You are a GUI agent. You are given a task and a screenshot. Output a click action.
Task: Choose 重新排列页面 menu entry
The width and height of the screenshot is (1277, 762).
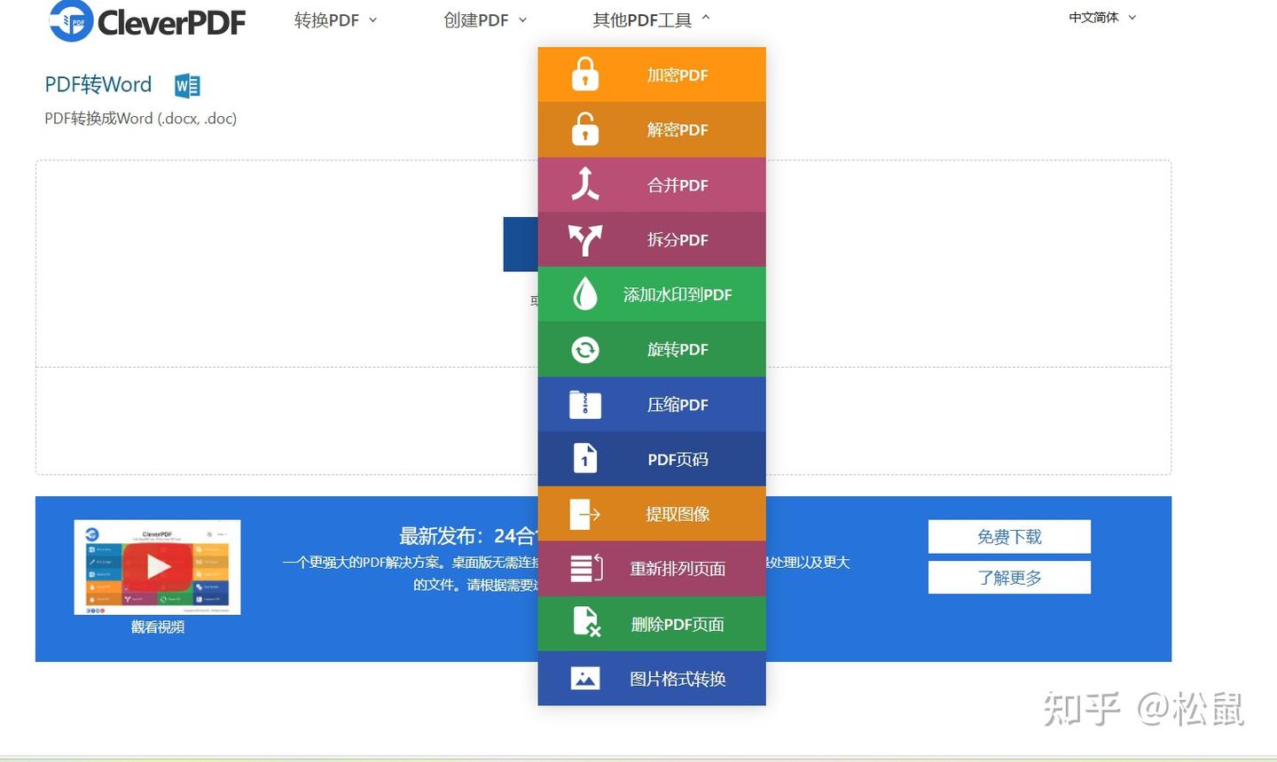pos(652,569)
